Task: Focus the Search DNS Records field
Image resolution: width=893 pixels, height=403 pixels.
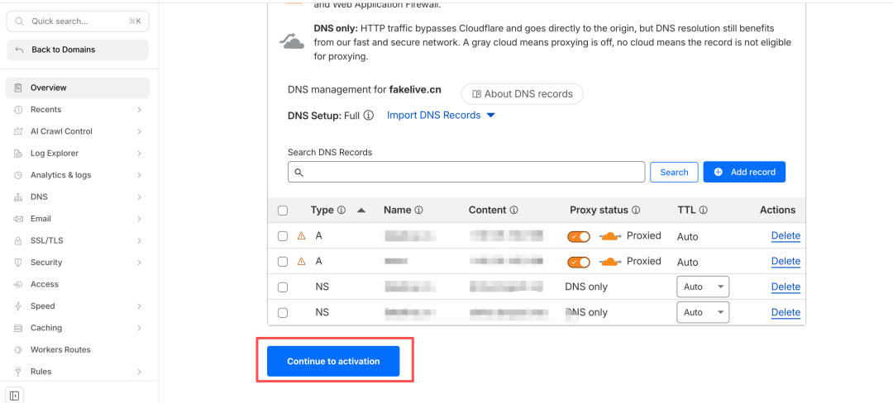Action: click(466, 173)
